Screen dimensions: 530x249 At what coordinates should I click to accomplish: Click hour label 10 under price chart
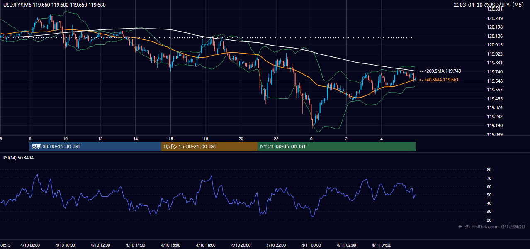click(x=65, y=138)
